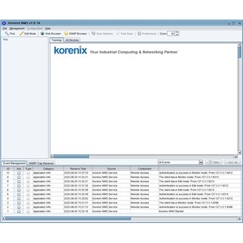Image resolution: width=243 pixels, height=243 pixels.
Task: Open the Help menu
Action: pyautogui.click(x=48, y=29)
